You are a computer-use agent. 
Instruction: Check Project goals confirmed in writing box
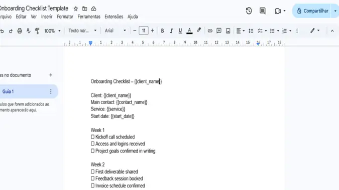[93, 151]
